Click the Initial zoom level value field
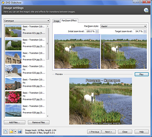The height and width of the screenshot is (137, 152). [x=90, y=31]
